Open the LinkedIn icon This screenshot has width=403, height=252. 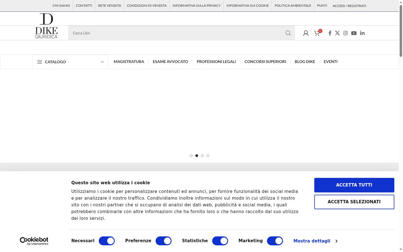362,33
